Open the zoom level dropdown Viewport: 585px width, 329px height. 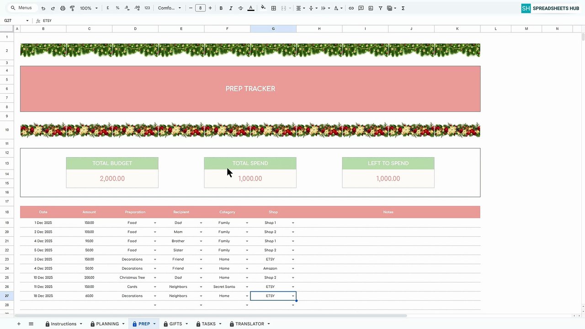(x=89, y=8)
